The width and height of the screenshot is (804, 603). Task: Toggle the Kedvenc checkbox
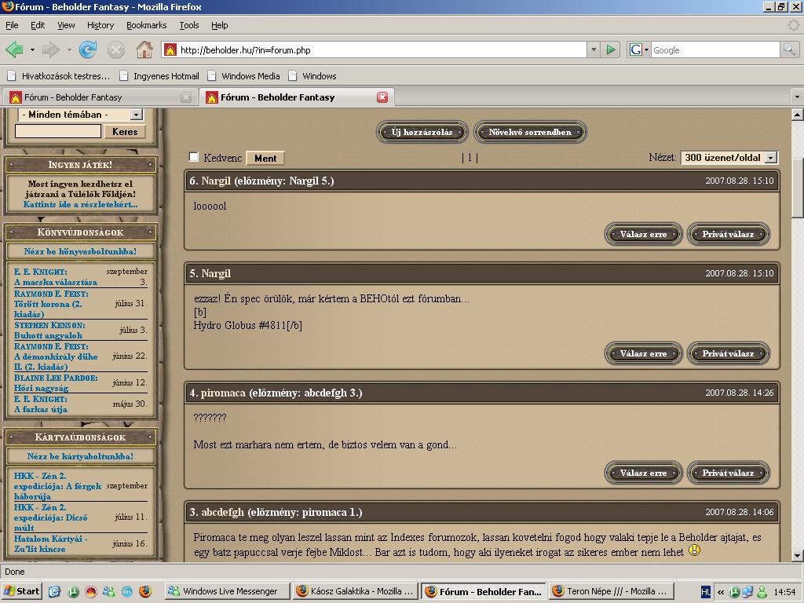tap(194, 157)
